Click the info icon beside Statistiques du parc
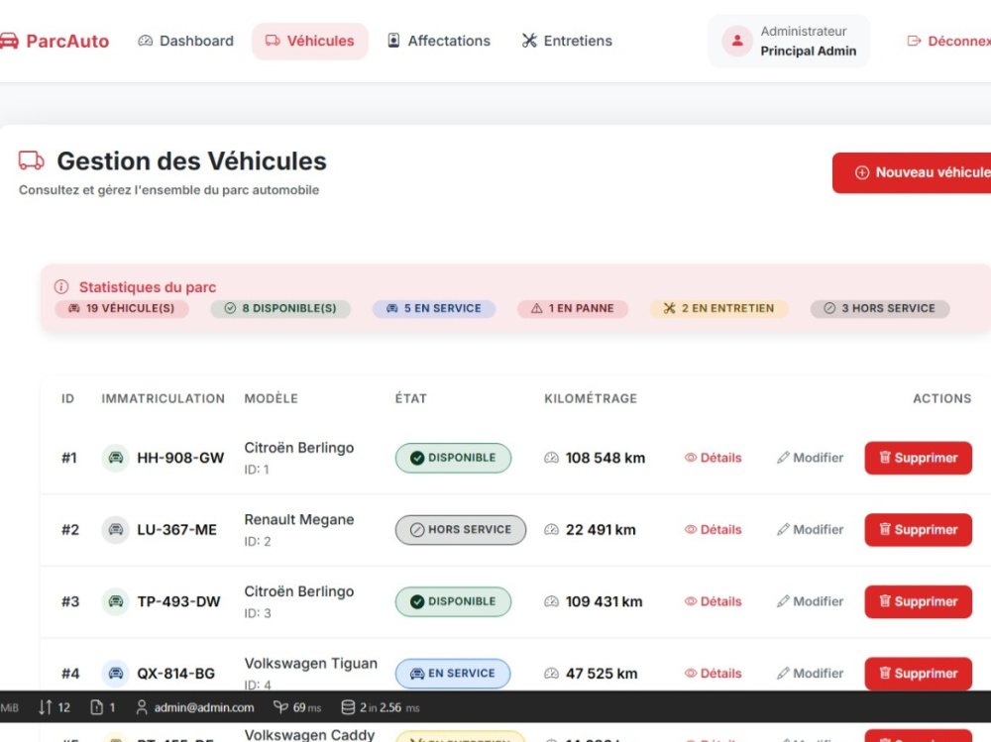Screen dimensions: 991x742 pyautogui.click(x=61, y=287)
